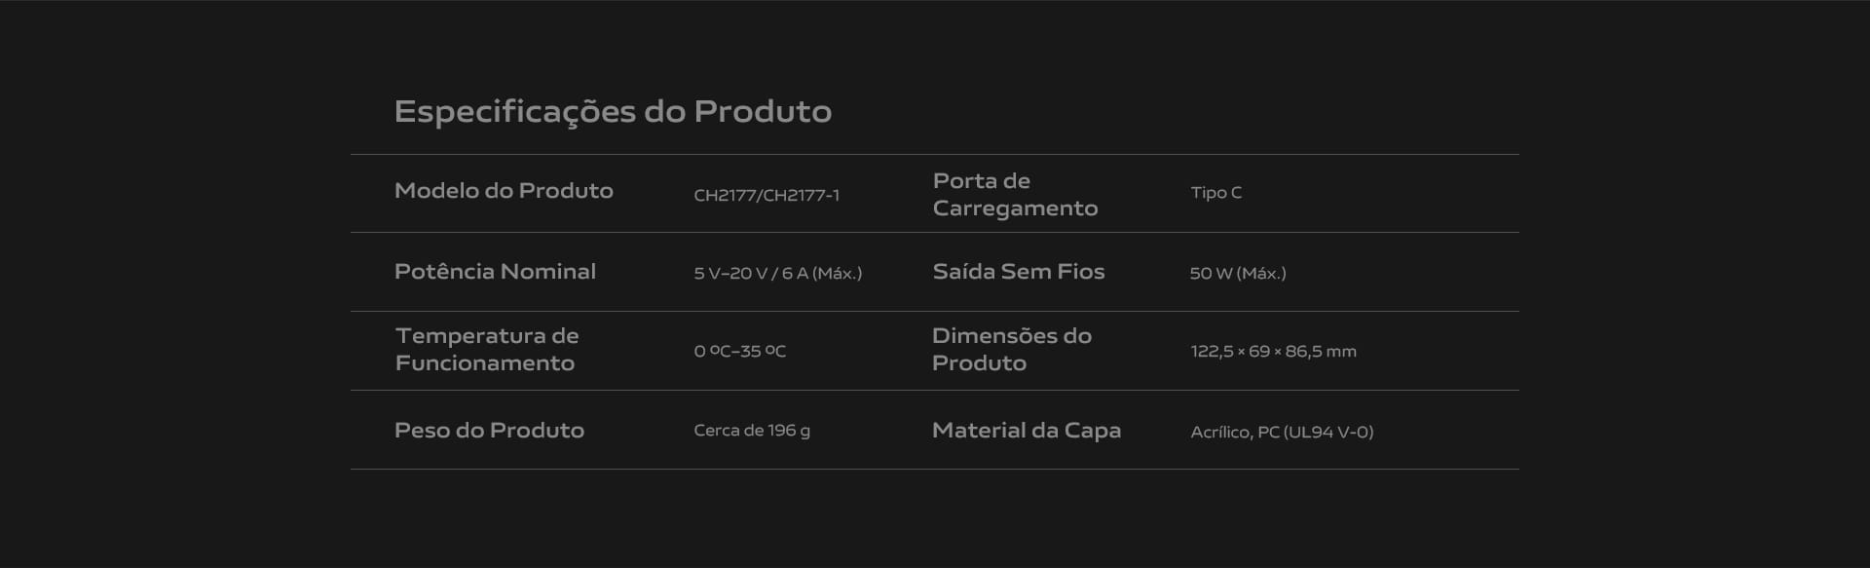The image size is (1870, 568).
Task: Click the CH2177/CH2177-1 model value
Action: [x=767, y=195]
